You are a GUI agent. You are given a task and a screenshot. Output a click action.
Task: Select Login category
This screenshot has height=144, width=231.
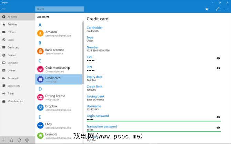click(18, 40)
